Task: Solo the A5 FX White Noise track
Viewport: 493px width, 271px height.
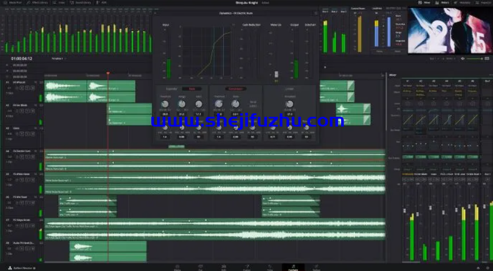Action: pyautogui.click(x=27, y=180)
